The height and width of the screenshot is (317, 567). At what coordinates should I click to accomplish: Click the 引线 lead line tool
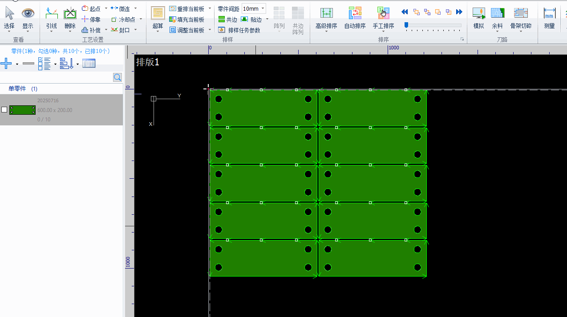[52, 18]
